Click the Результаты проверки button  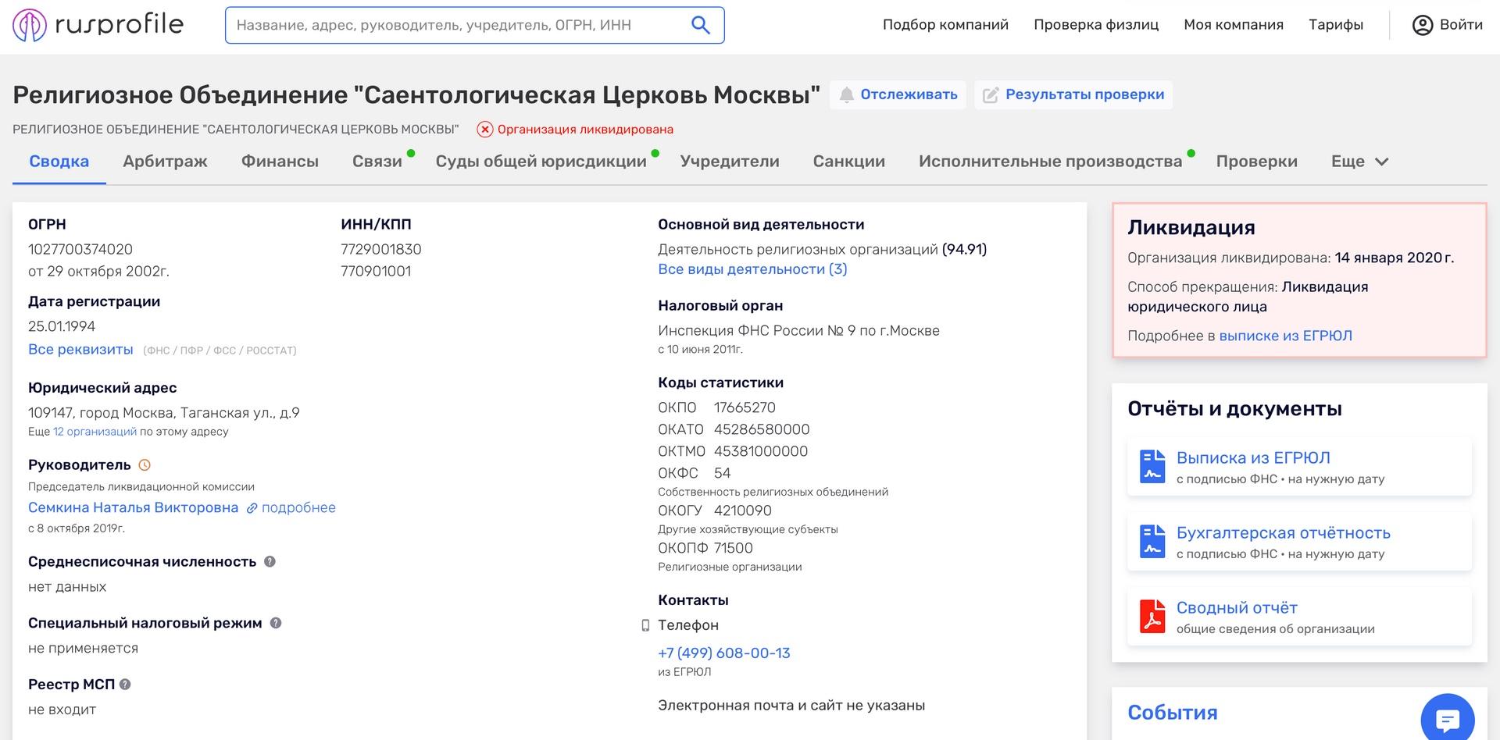1073,95
